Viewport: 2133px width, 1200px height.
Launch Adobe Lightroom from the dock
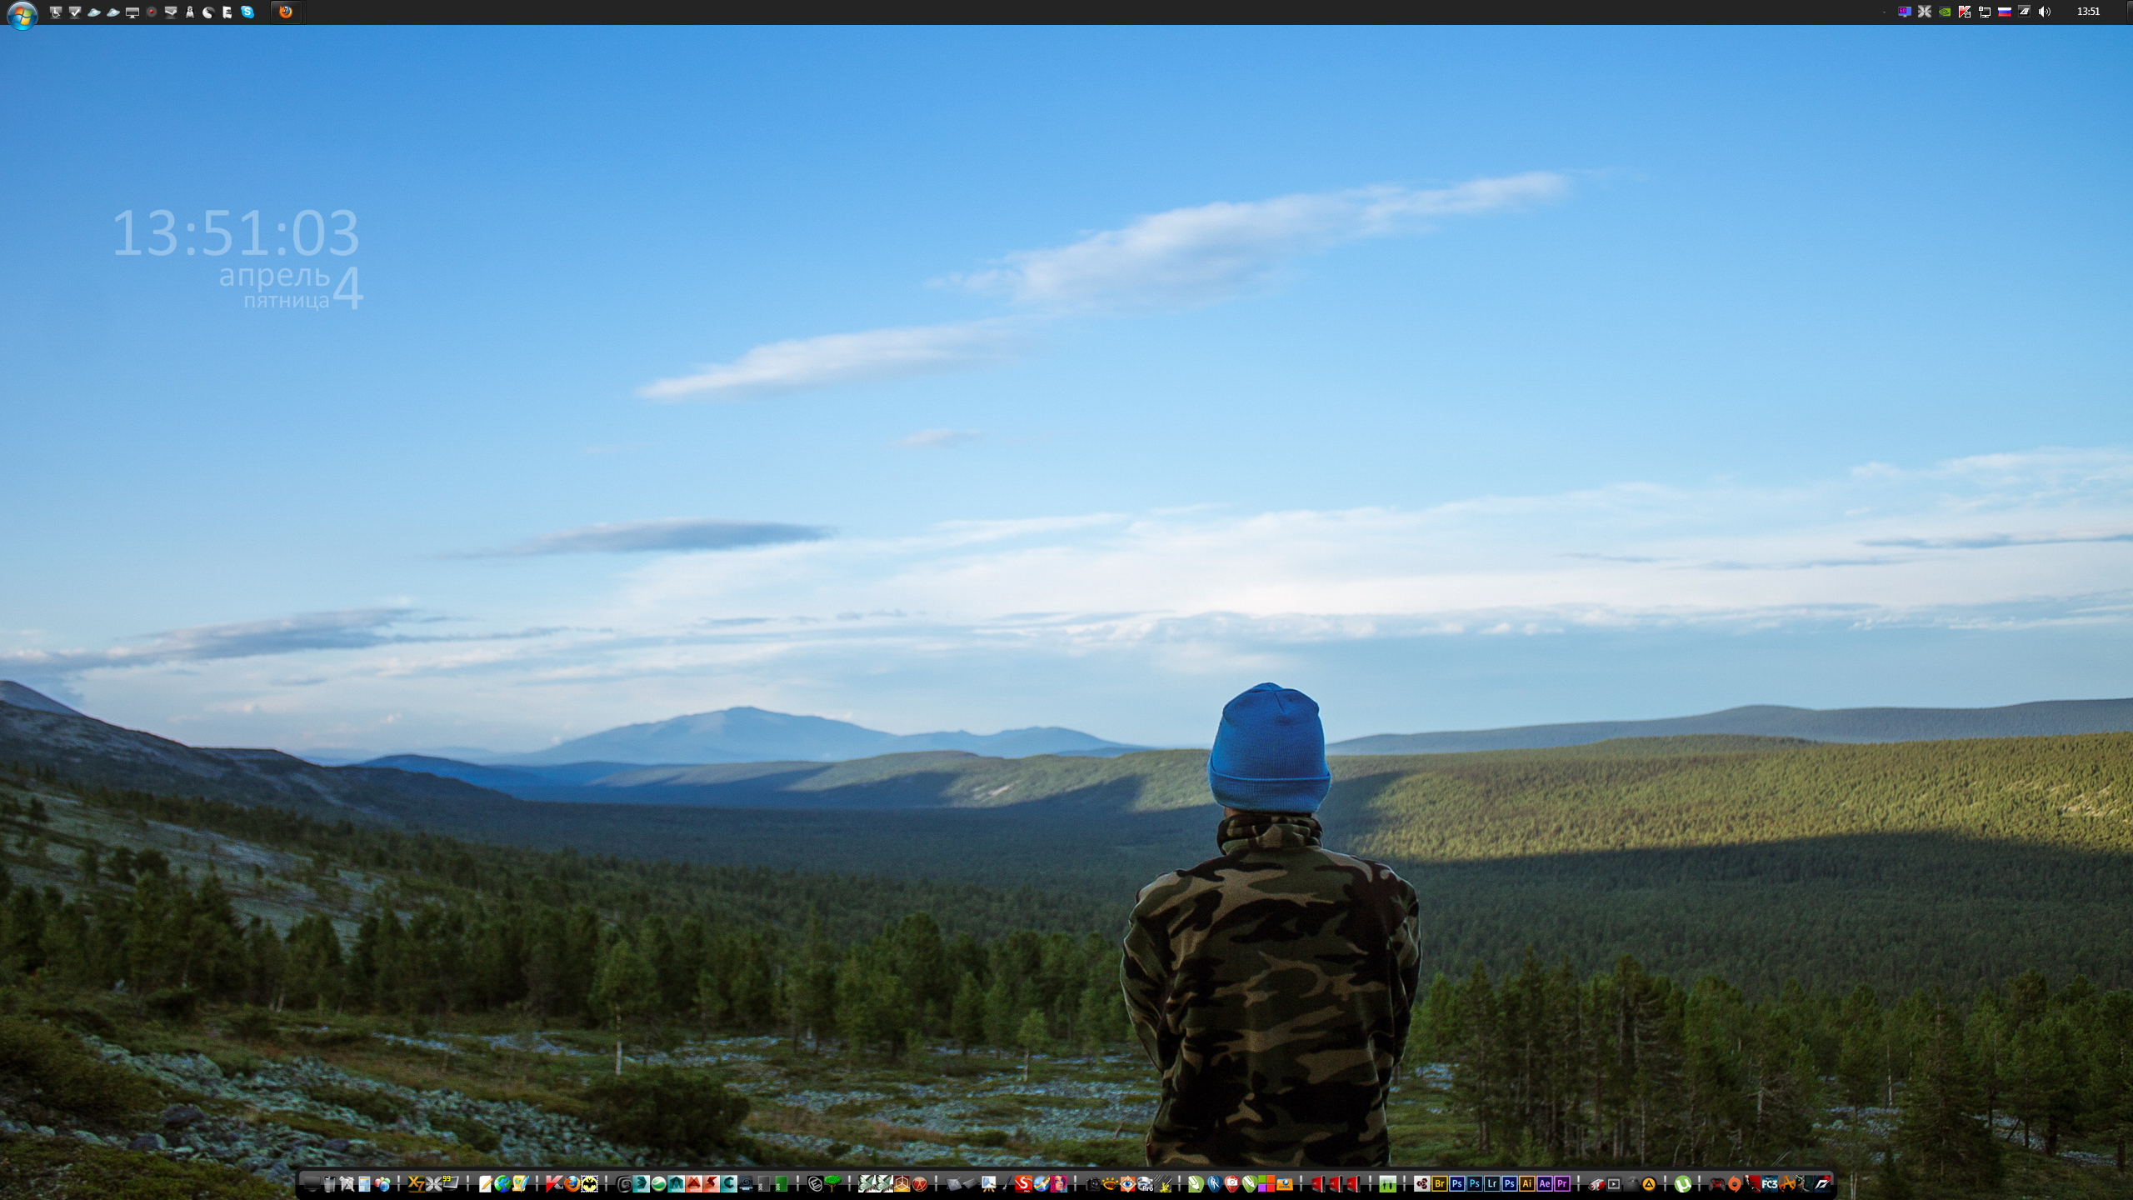click(1492, 1183)
